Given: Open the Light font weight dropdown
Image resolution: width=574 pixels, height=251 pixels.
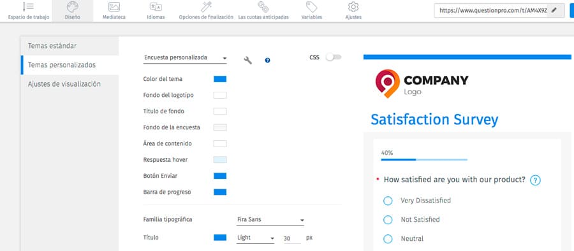Looking at the screenshot, I should [256, 238].
